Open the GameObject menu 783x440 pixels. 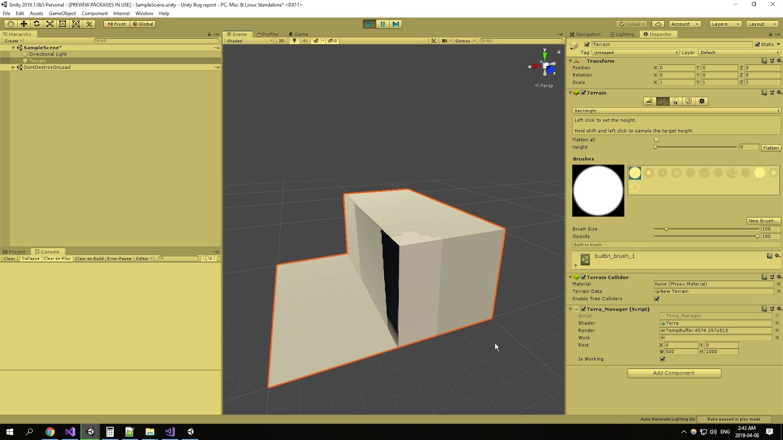point(61,13)
